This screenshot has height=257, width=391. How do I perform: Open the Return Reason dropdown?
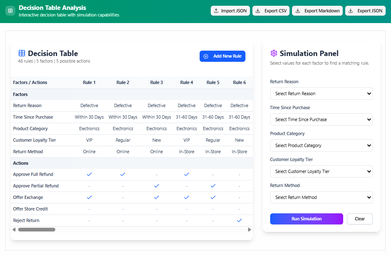321,93
